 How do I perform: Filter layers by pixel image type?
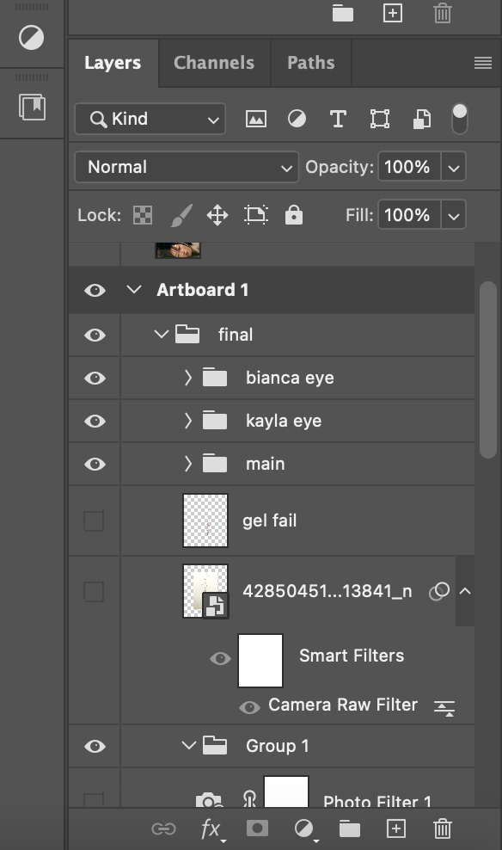[x=255, y=119]
